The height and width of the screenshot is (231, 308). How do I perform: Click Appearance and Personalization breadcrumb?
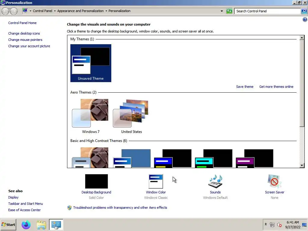pos(80,11)
